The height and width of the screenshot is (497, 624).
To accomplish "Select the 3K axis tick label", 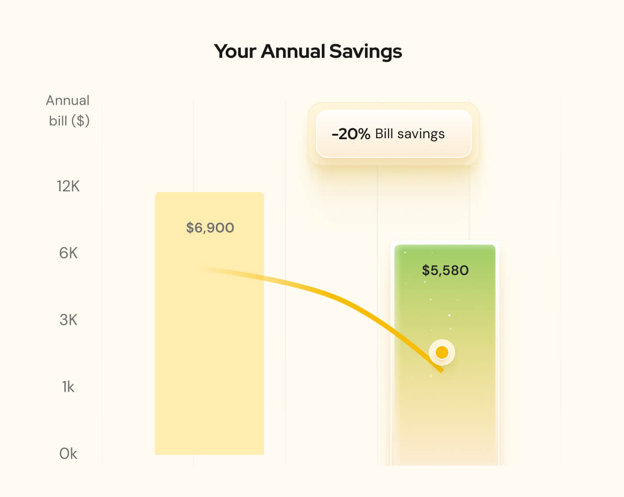I will coord(68,320).
